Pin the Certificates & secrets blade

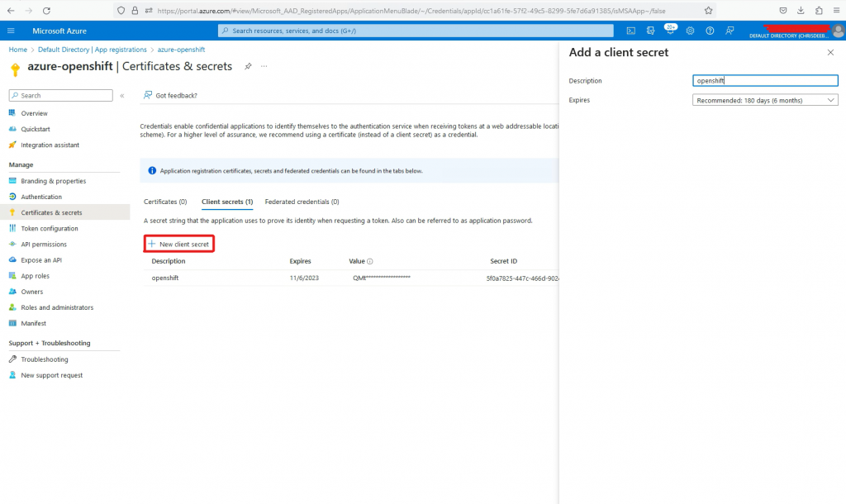click(248, 66)
